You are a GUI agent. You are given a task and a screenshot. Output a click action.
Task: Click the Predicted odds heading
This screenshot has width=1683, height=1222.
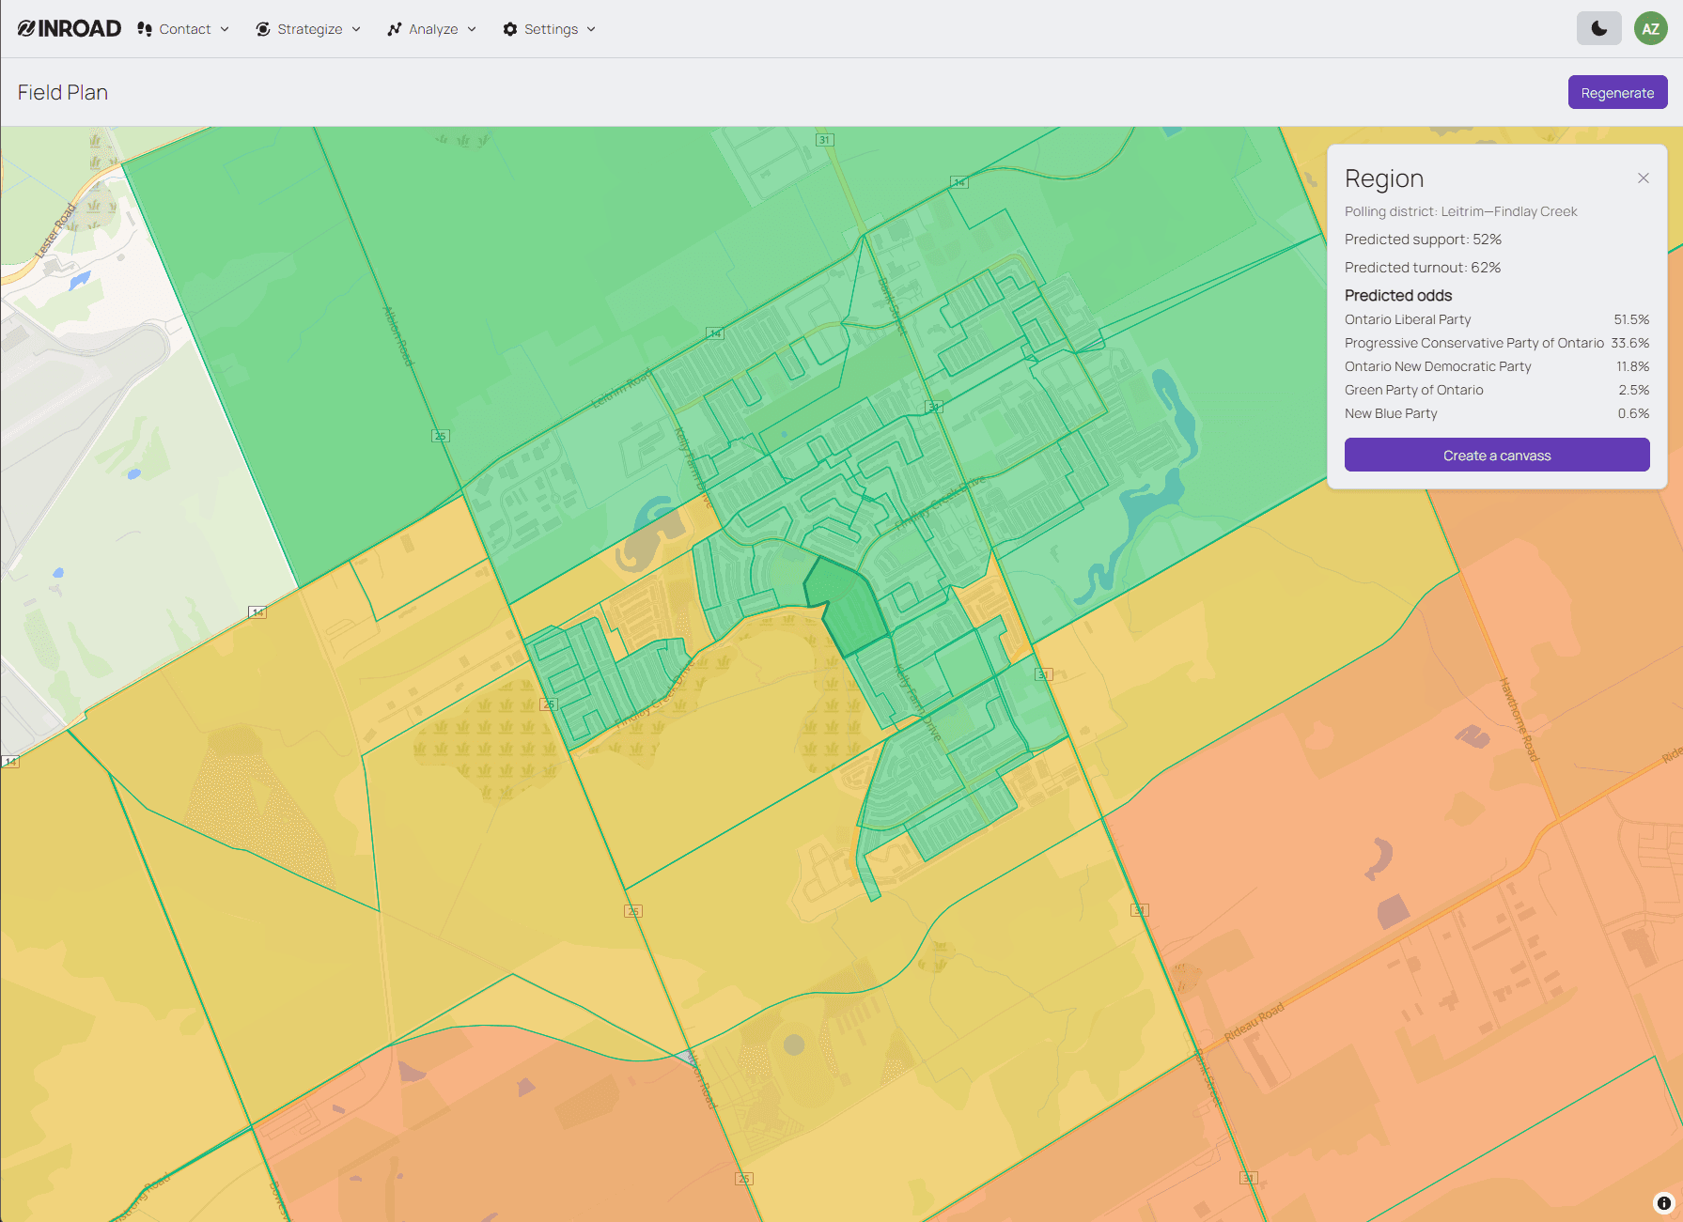[1398, 295]
